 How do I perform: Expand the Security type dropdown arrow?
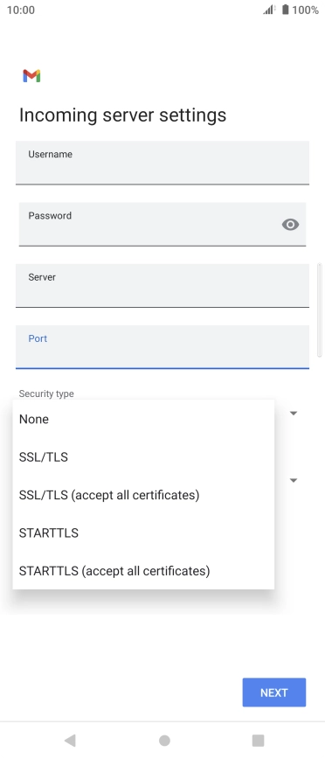[x=293, y=413]
